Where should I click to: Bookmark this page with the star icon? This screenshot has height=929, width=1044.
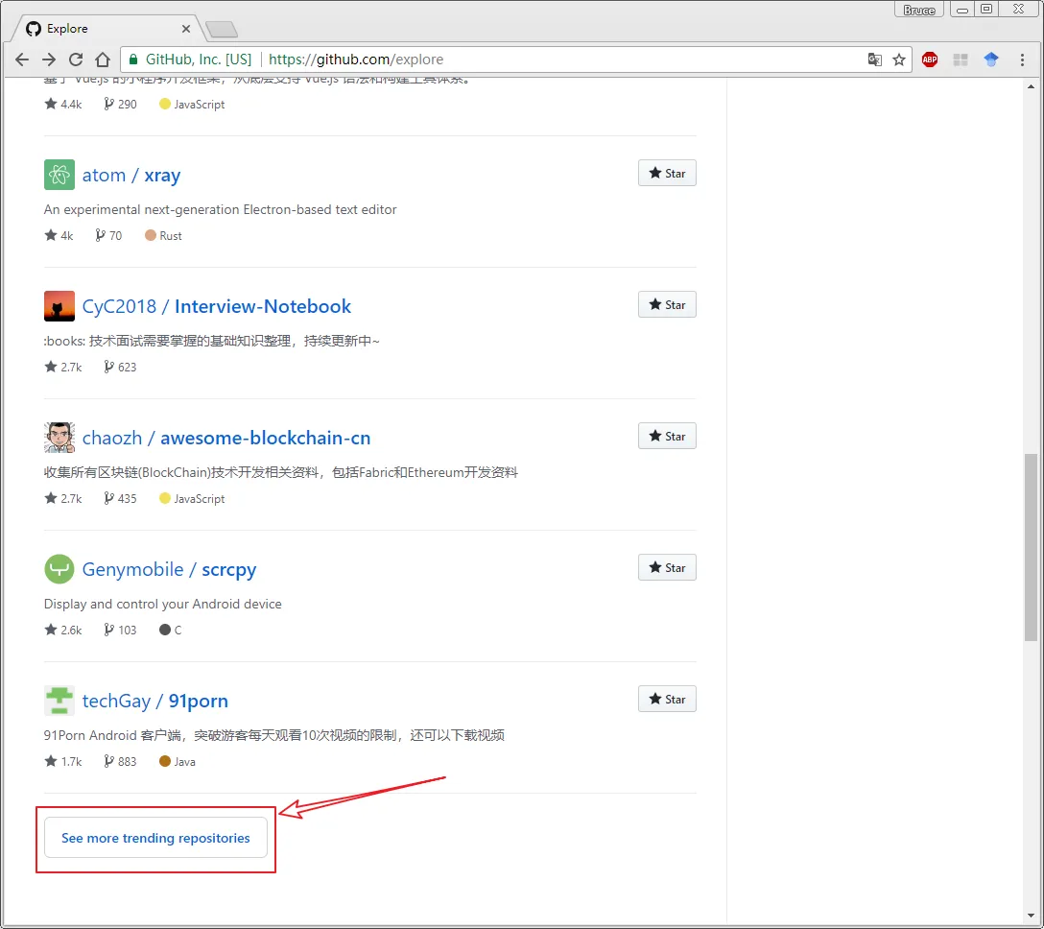tap(899, 60)
